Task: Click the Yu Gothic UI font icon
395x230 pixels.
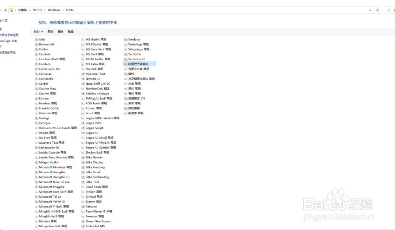Action: (x=126, y=59)
